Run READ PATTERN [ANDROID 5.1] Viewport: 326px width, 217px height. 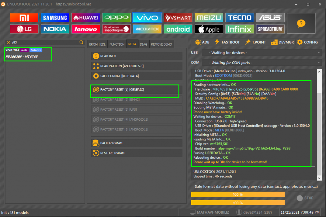point(137,66)
